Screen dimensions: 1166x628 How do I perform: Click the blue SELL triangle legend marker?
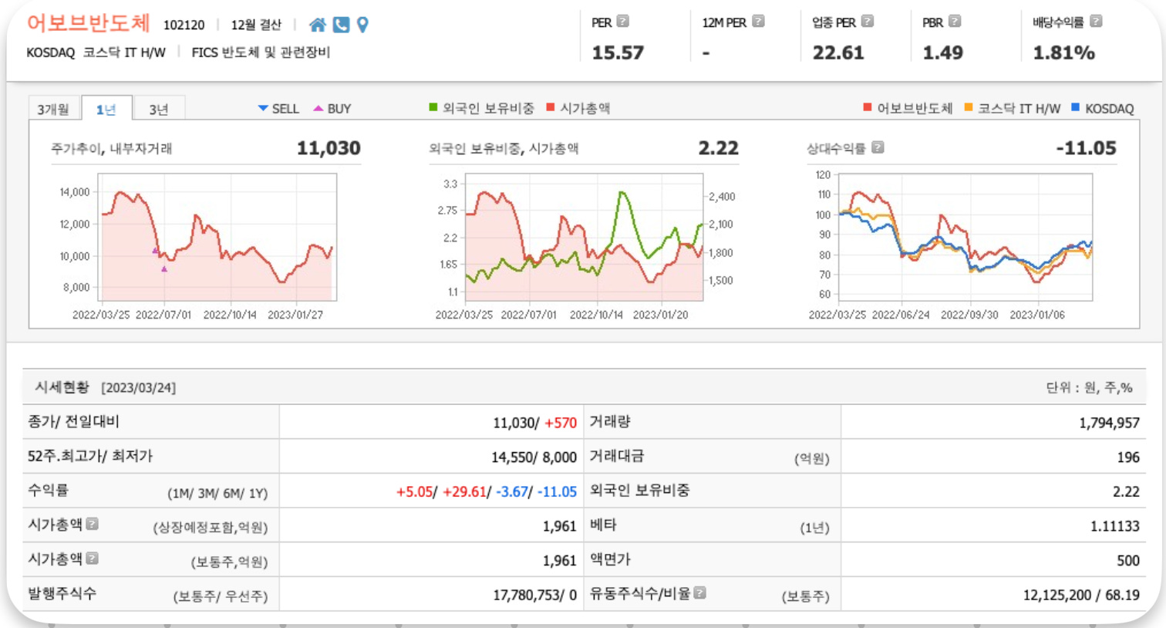(263, 109)
